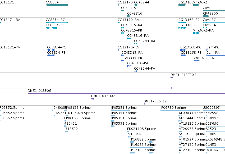Viewport: 225px width, 154px height.
Task: Select the CG13170 gene label
Action: (125, 2)
